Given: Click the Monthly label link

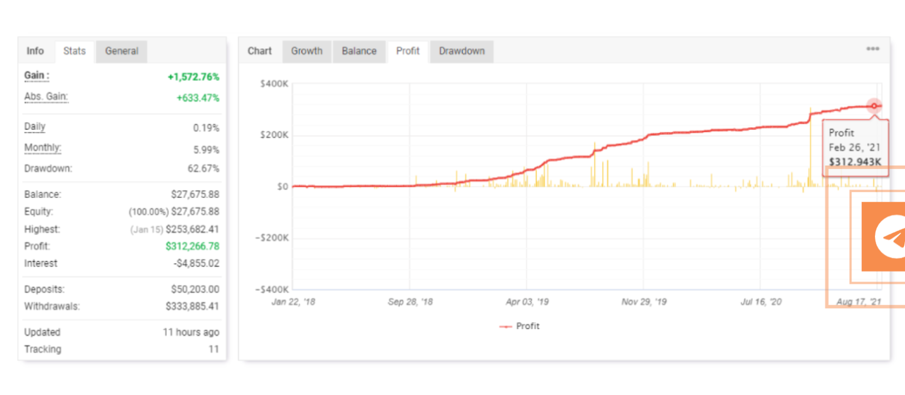Looking at the screenshot, I should (42, 148).
